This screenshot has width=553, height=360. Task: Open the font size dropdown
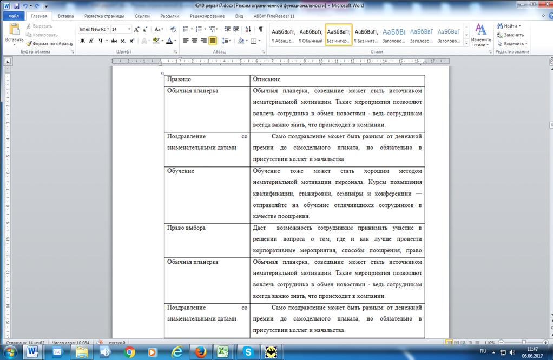(129, 29)
